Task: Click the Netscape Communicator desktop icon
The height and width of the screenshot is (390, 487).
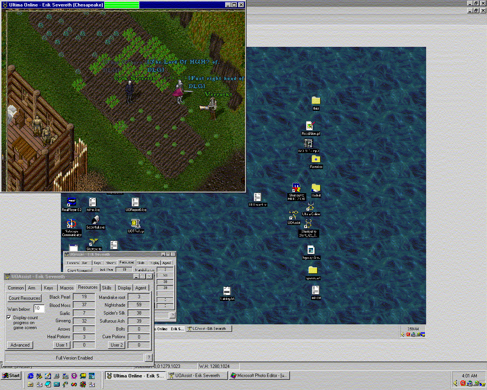Action: tap(72, 224)
